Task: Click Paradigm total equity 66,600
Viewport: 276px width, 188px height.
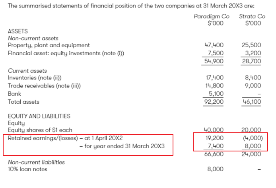Action: point(214,154)
